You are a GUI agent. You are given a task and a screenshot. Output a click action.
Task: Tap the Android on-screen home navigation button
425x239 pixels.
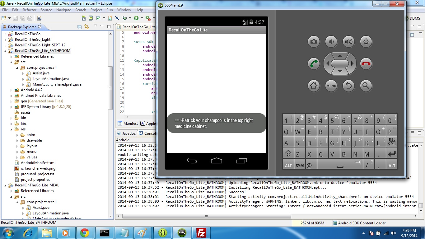pos(217,161)
